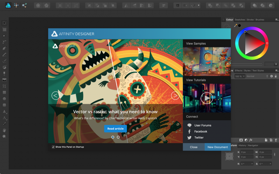Select the Artistic Text tool
Viewport: 279px width, 174px height.
4,118
